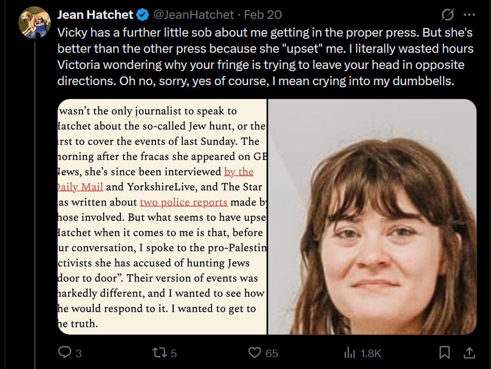Click the Jean Hatchet display name
Image resolution: width=491 pixels, height=369 pixels.
[96, 15]
